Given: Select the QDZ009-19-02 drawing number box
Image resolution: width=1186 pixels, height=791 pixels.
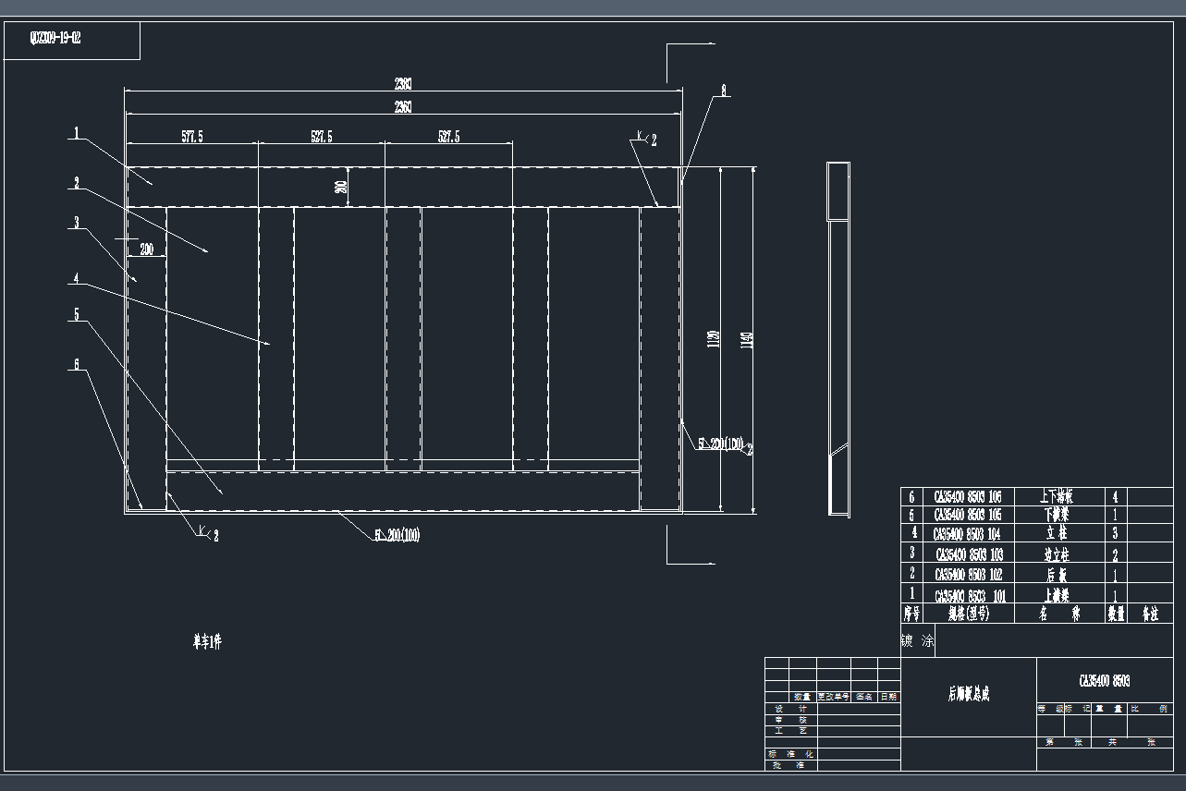Looking at the screenshot, I should pyautogui.click(x=56, y=39).
